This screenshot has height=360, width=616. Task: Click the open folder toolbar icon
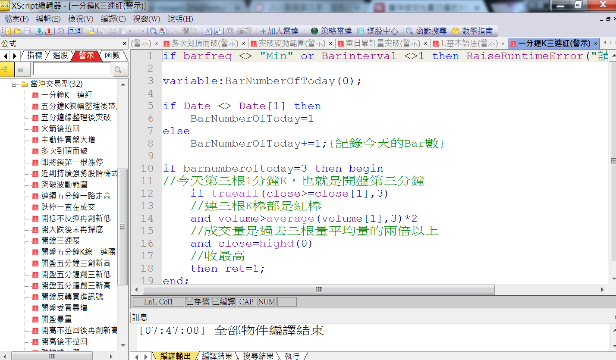point(18,31)
